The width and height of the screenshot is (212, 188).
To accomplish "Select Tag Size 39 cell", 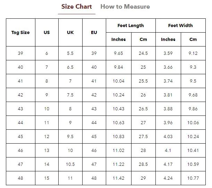I will pos(20,53).
